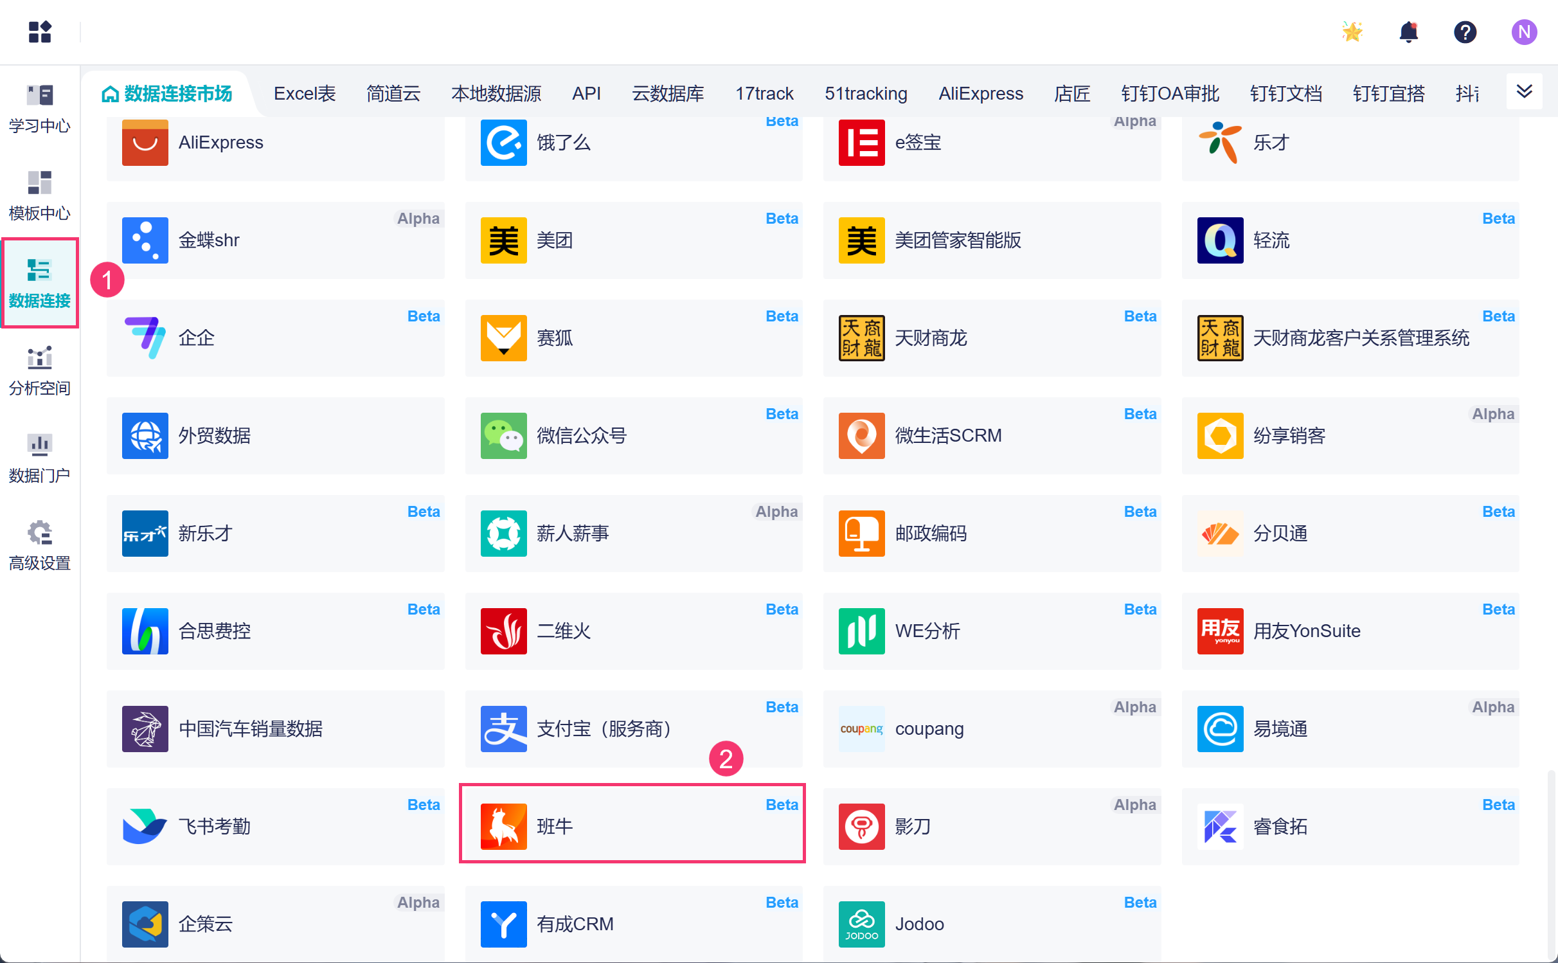Click the 赛狐 connector icon
The width and height of the screenshot is (1558, 963).
coord(503,337)
